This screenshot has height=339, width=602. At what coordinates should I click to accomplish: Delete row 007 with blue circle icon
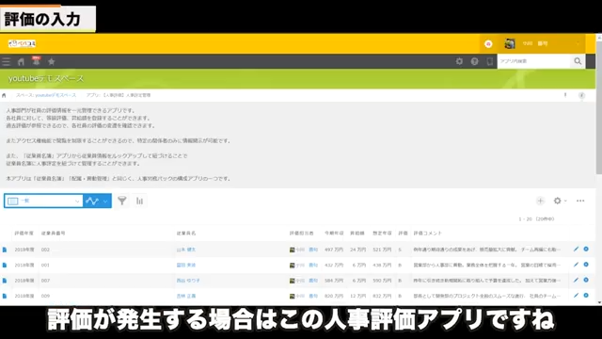point(586,280)
